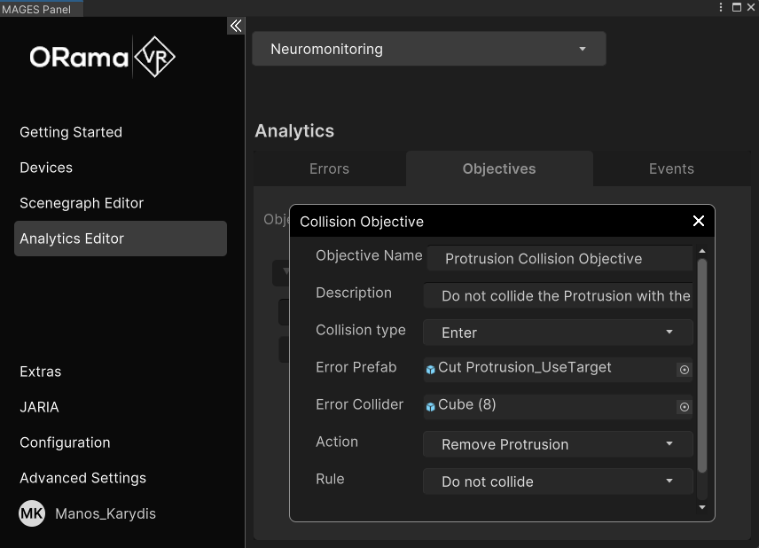
Task: Click the Cut Protrusion_UseTarget prefab field
Action: tap(550, 368)
